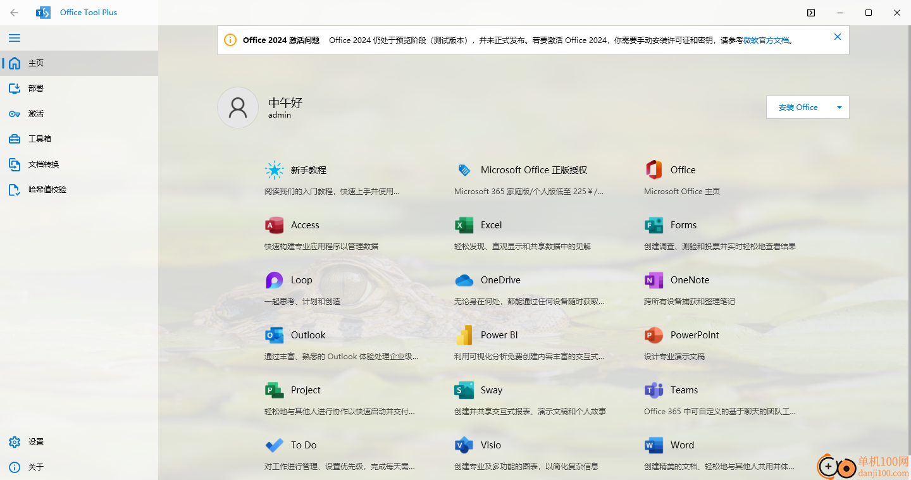
Task: Click 跨所有设备捕获和整理笔记 description
Action: click(x=690, y=301)
